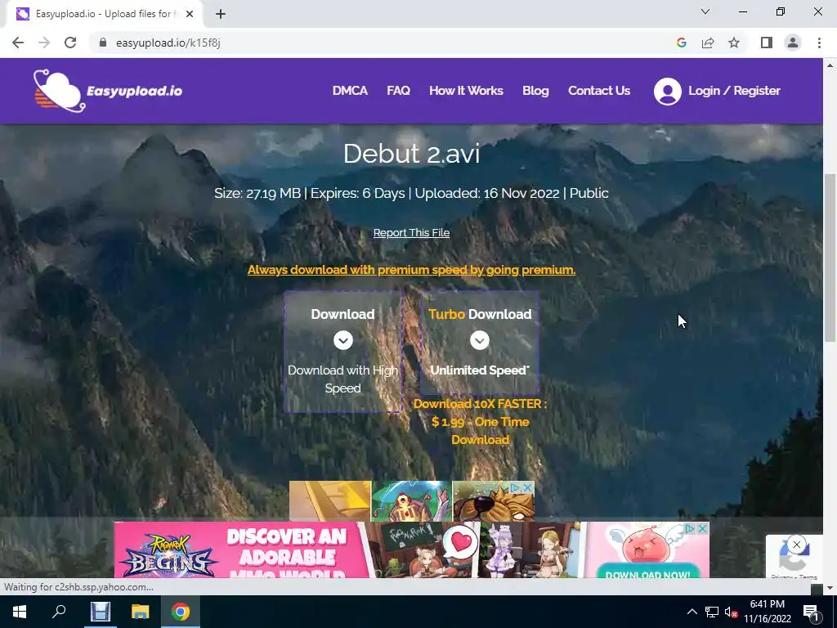Open Chrome three-dot menu
This screenshot has width=837, height=628.
(819, 43)
